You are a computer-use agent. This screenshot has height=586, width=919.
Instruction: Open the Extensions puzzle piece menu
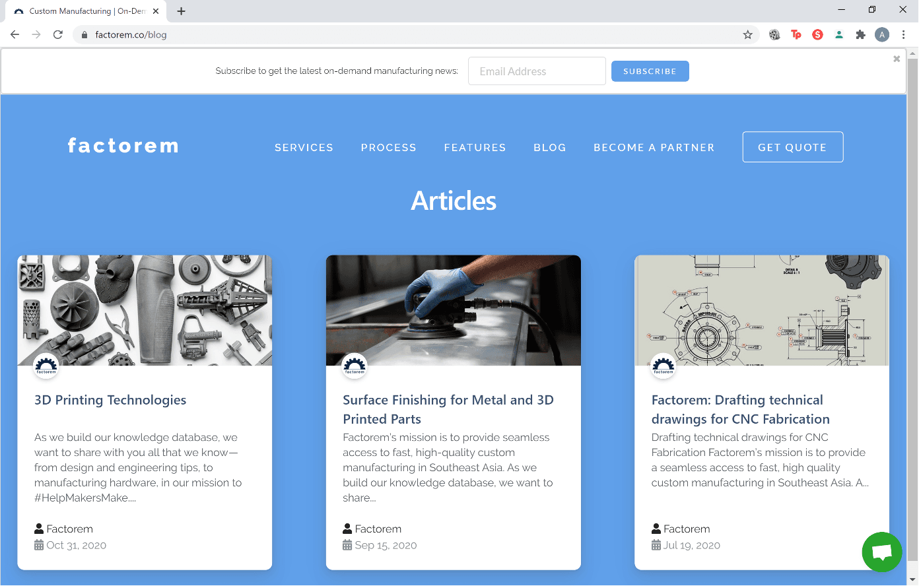860,34
